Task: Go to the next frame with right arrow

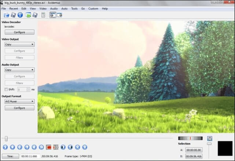Action: (27, 147)
